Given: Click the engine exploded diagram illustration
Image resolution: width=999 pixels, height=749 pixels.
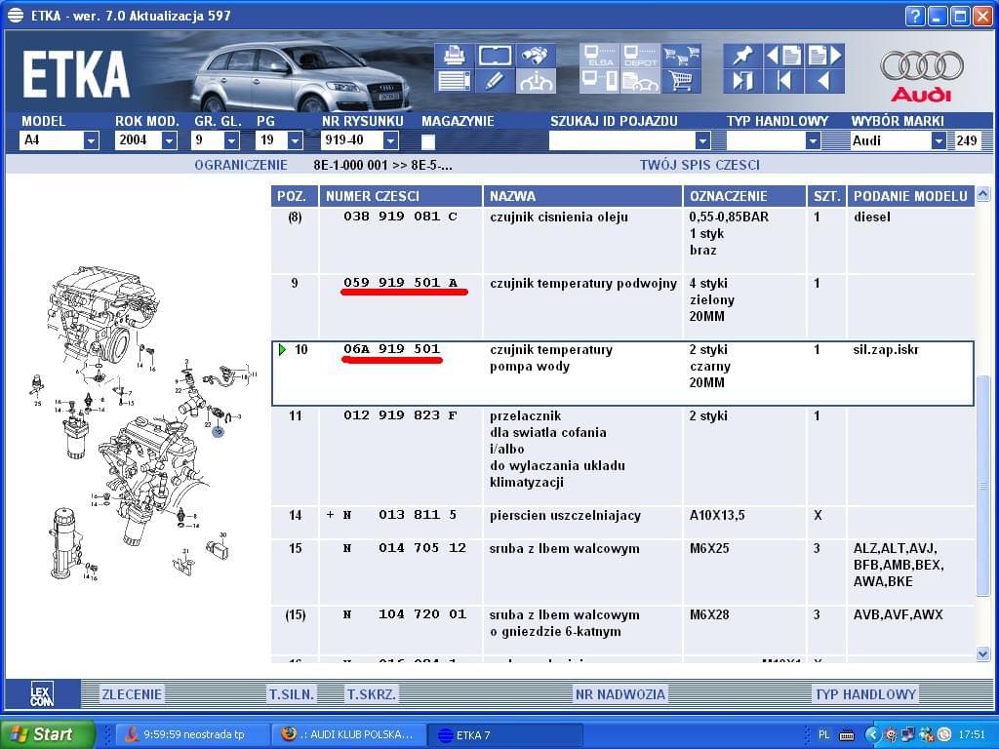Looking at the screenshot, I should point(143,424).
